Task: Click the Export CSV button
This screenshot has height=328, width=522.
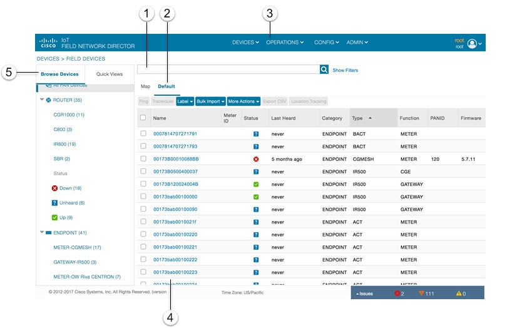Action: click(275, 101)
